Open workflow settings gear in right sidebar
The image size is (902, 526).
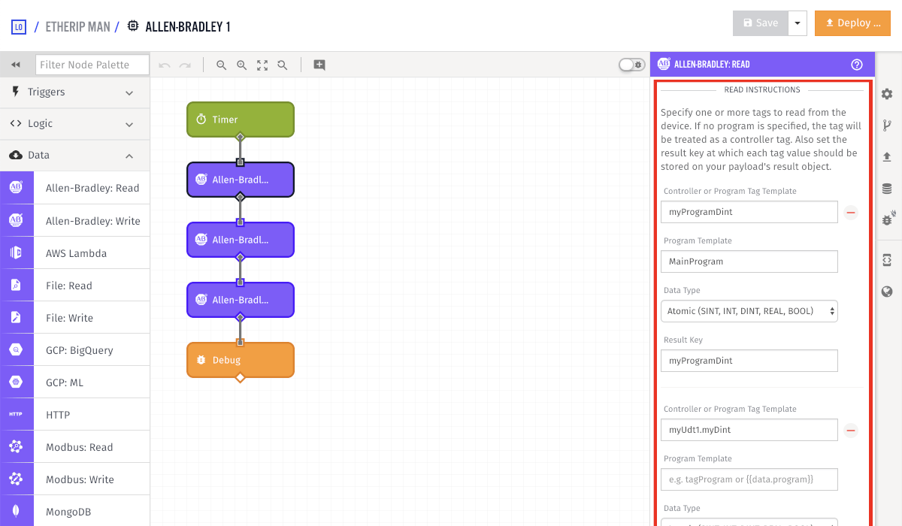[x=887, y=94]
